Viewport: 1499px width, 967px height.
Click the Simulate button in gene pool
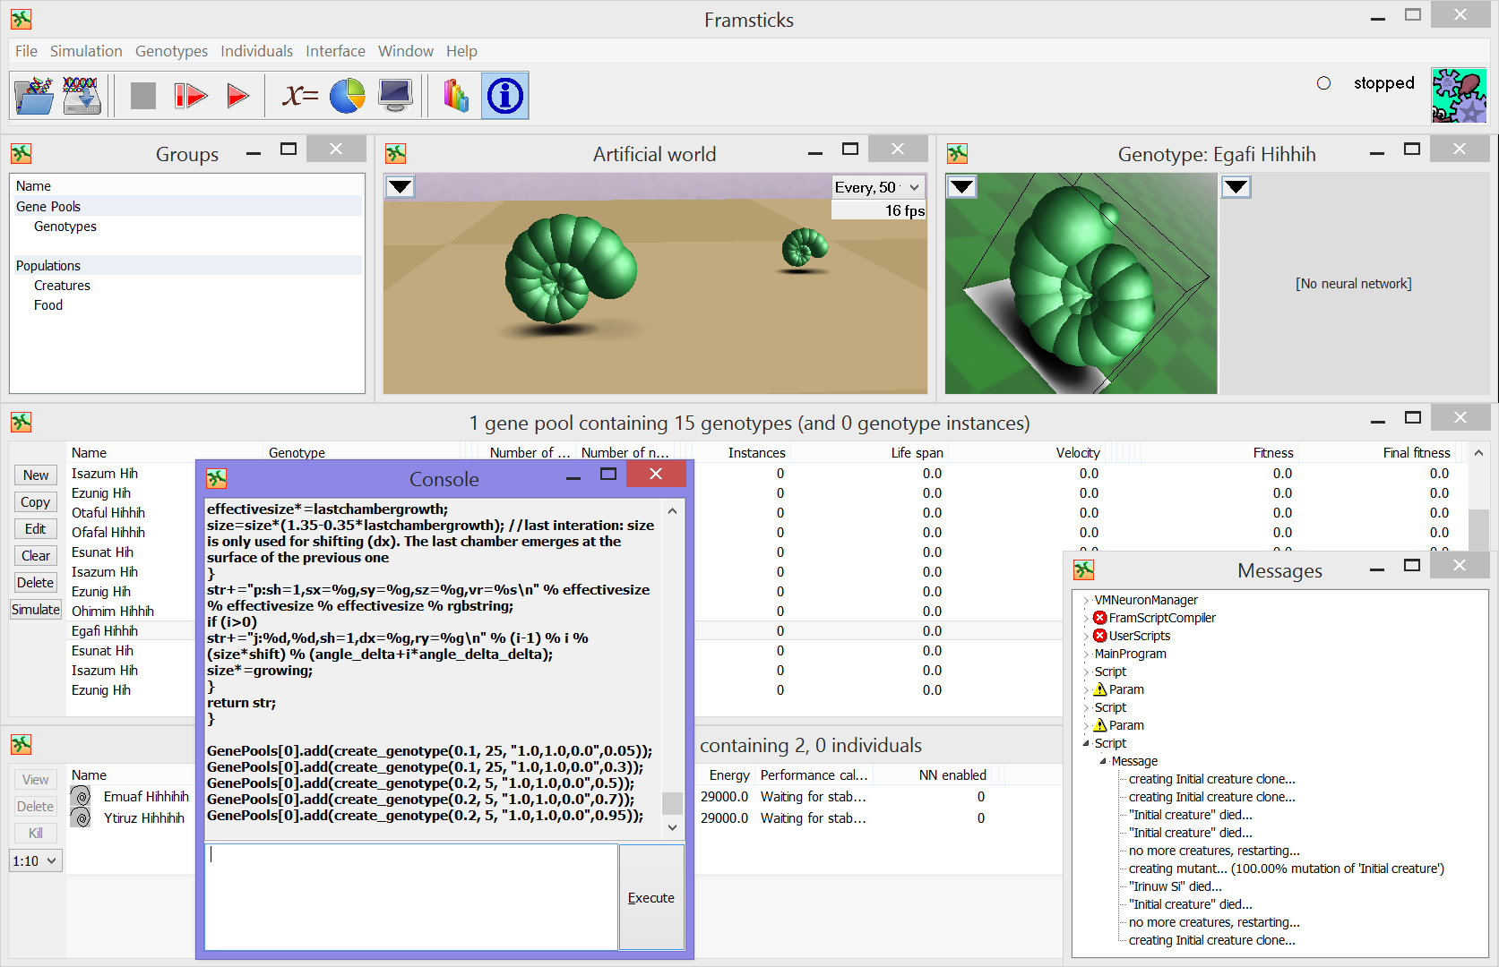[x=36, y=610]
